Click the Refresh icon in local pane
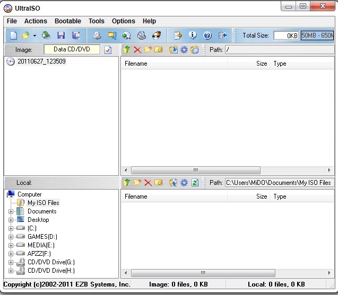 pos(195,183)
